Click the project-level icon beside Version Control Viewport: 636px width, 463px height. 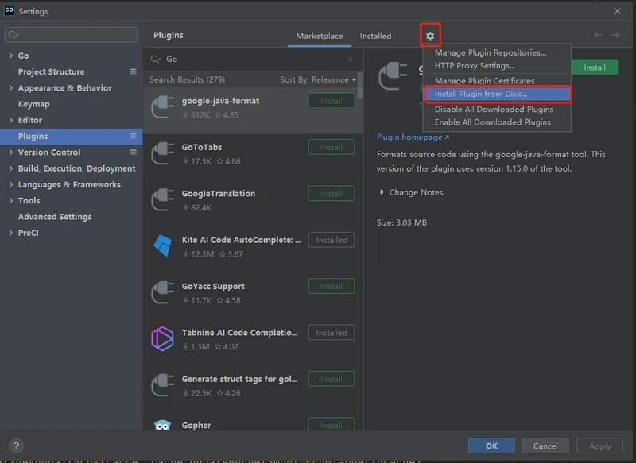pos(133,152)
